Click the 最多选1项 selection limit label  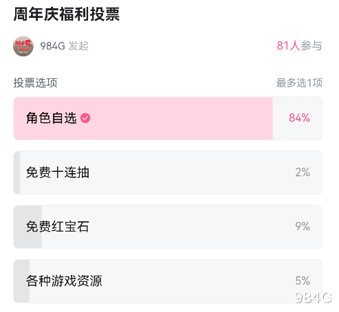click(299, 82)
